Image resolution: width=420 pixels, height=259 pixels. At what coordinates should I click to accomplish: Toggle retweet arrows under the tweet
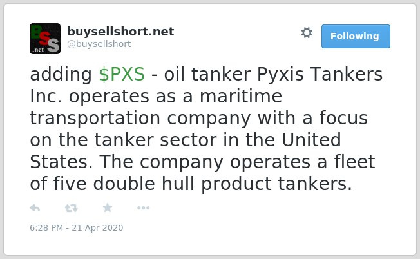pos(72,208)
